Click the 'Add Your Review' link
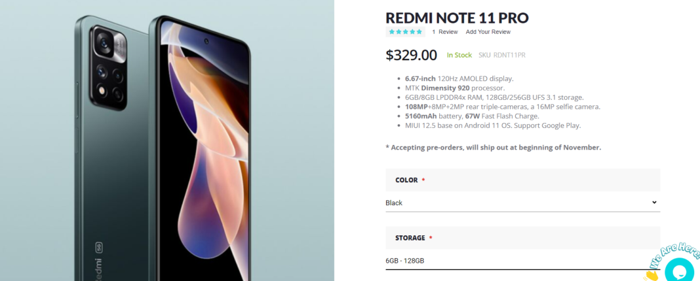 (488, 32)
